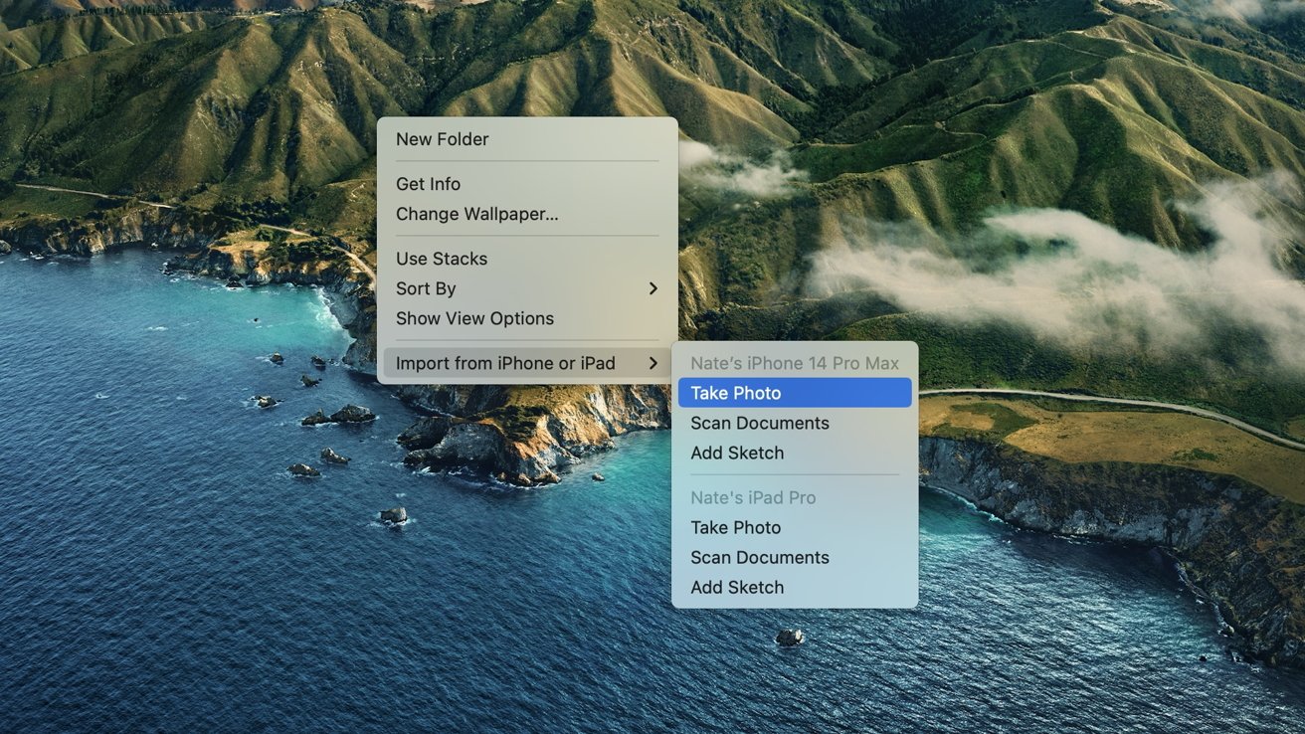The width and height of the screenshot is (1305, 734).
Task: Click the Nate's iPad Pro section header
Action: tap(753, 497)
